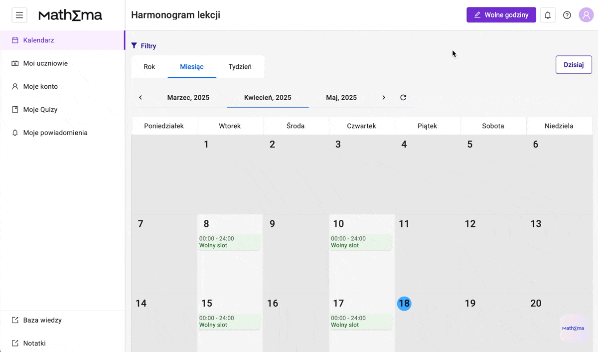The height and width of the screenshot is (352, 598).
Task: Open the Wolny slot on April 15
Action: [229, 322]
